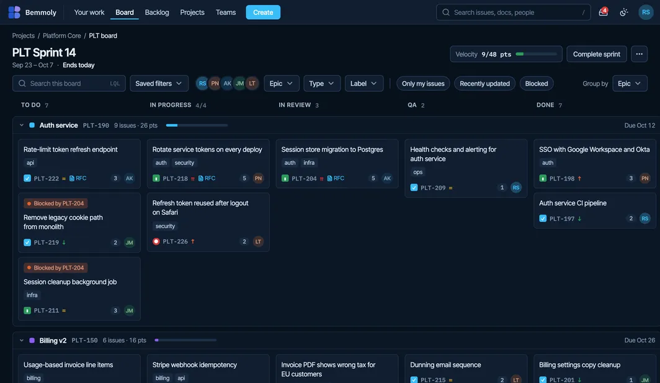The width and height of the screenshot is (660, 383).
Task: Open the Label filter dropdown
Action: 363,83
